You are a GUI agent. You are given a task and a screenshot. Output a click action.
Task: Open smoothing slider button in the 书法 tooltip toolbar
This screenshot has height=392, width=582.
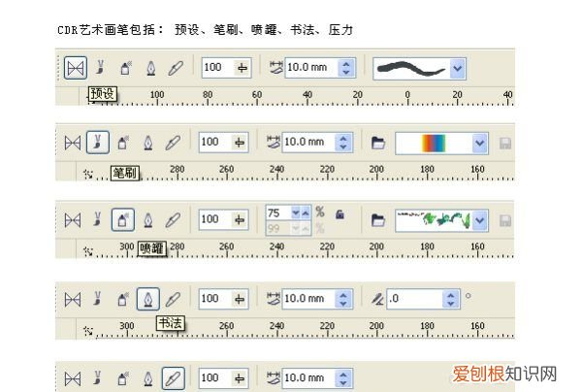[x=240, y=299]
